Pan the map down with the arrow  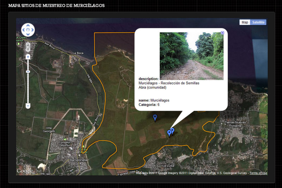click(x=28, y=34)
